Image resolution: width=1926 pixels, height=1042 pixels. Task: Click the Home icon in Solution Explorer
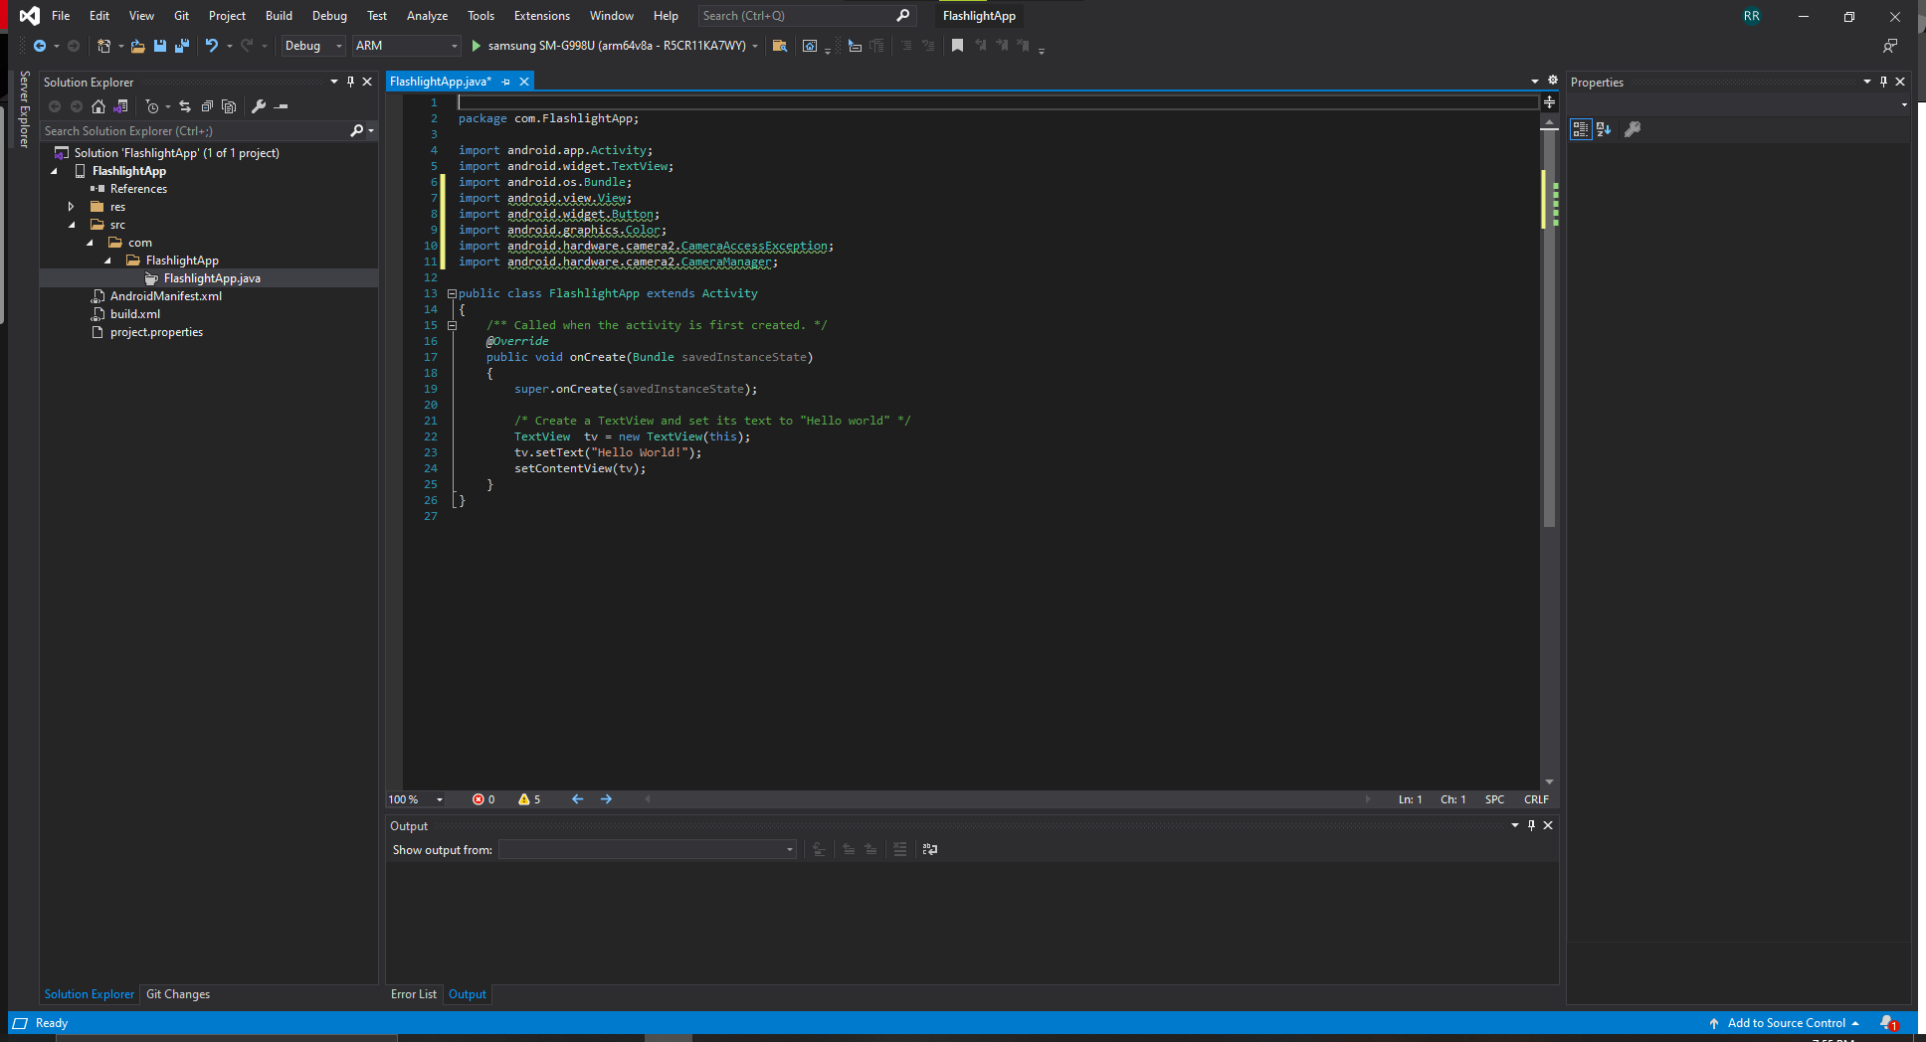click(x=97, y=106)
